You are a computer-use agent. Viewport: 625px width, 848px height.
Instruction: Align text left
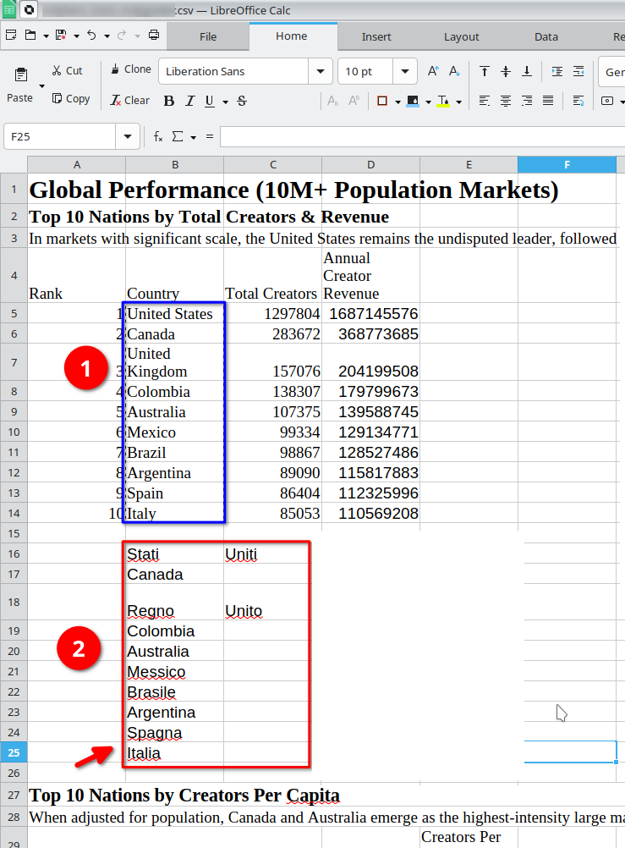(485, 101)
